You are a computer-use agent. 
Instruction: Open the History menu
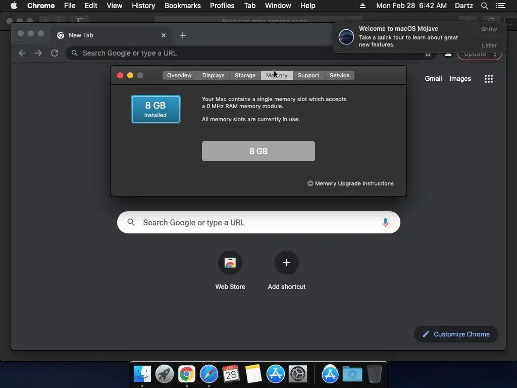(143, 6)
